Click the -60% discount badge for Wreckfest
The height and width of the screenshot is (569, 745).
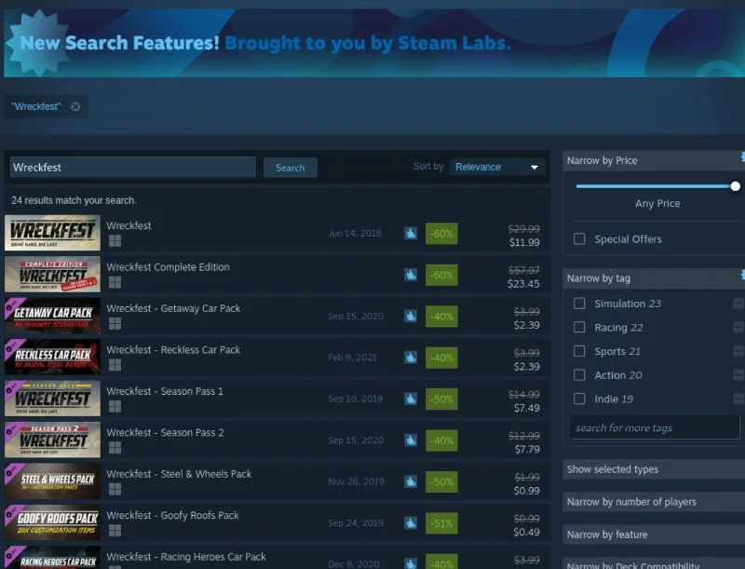[441, 233]
